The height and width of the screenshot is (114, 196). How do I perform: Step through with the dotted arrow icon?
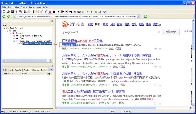click(x=71, y=12)
